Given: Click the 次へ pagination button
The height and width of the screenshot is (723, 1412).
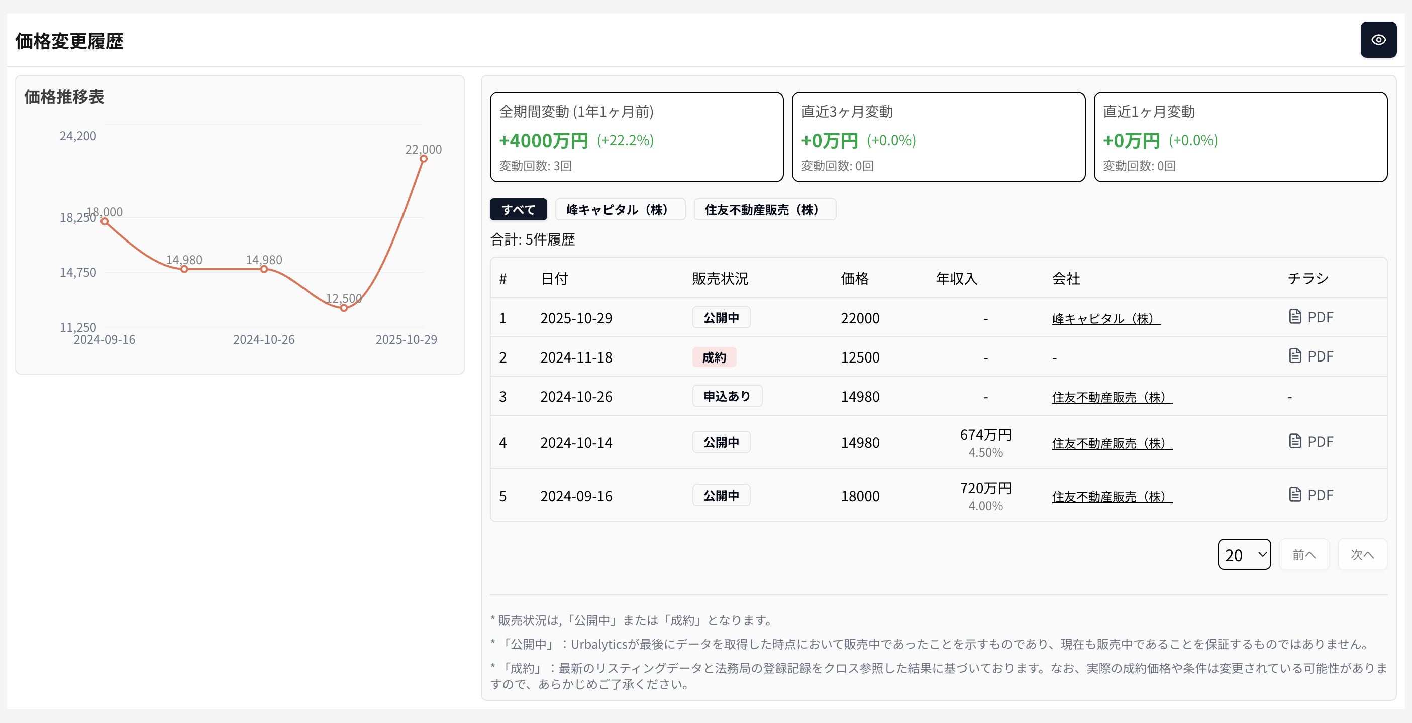Looking at the screenshot, I should 1363,554.
